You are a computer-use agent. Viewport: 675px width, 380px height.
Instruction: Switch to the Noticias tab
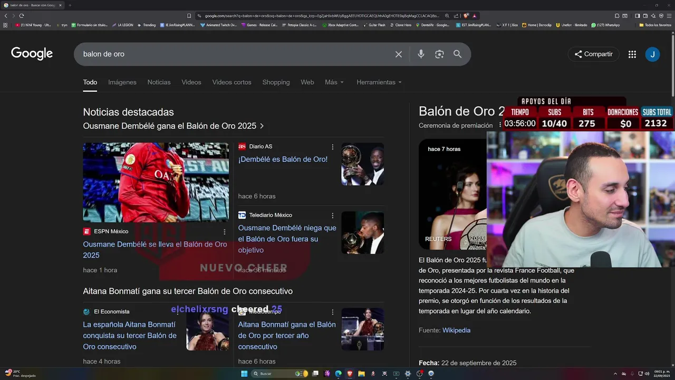pos(159,82)
